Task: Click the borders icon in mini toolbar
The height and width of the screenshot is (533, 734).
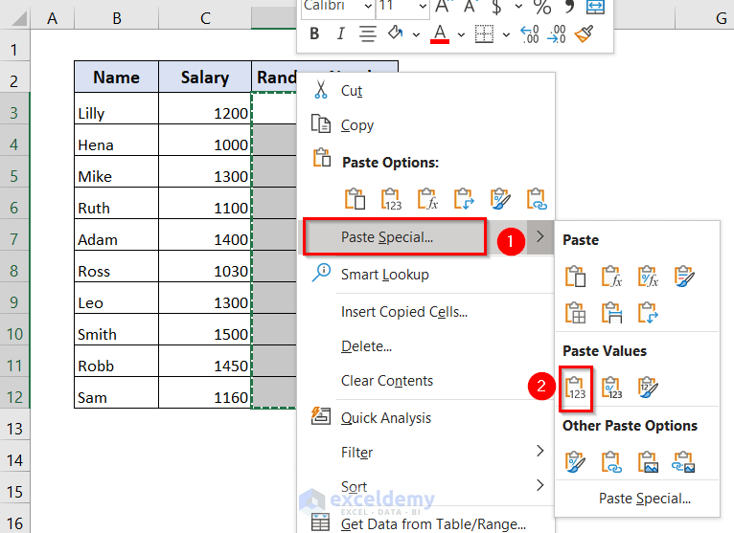Action: point(484,34)
